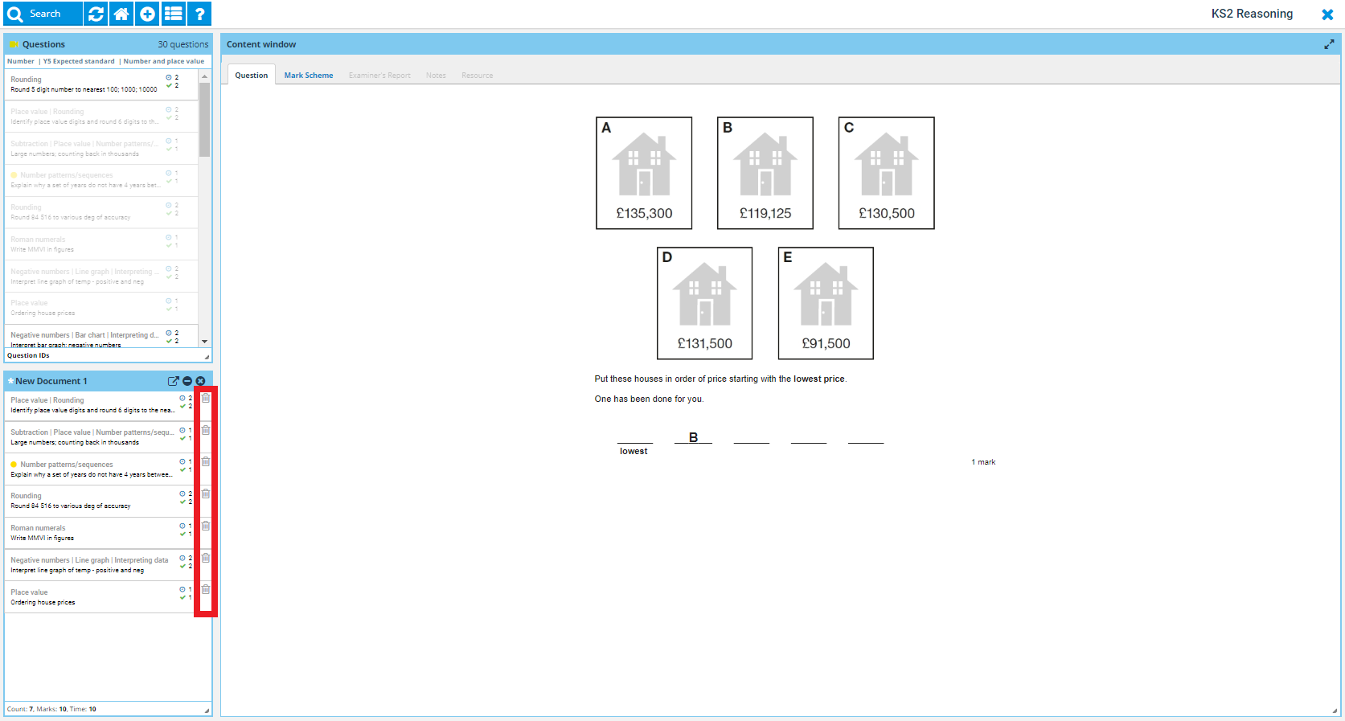Click the refresh icon in the top toolbar

tap(96, 14)
